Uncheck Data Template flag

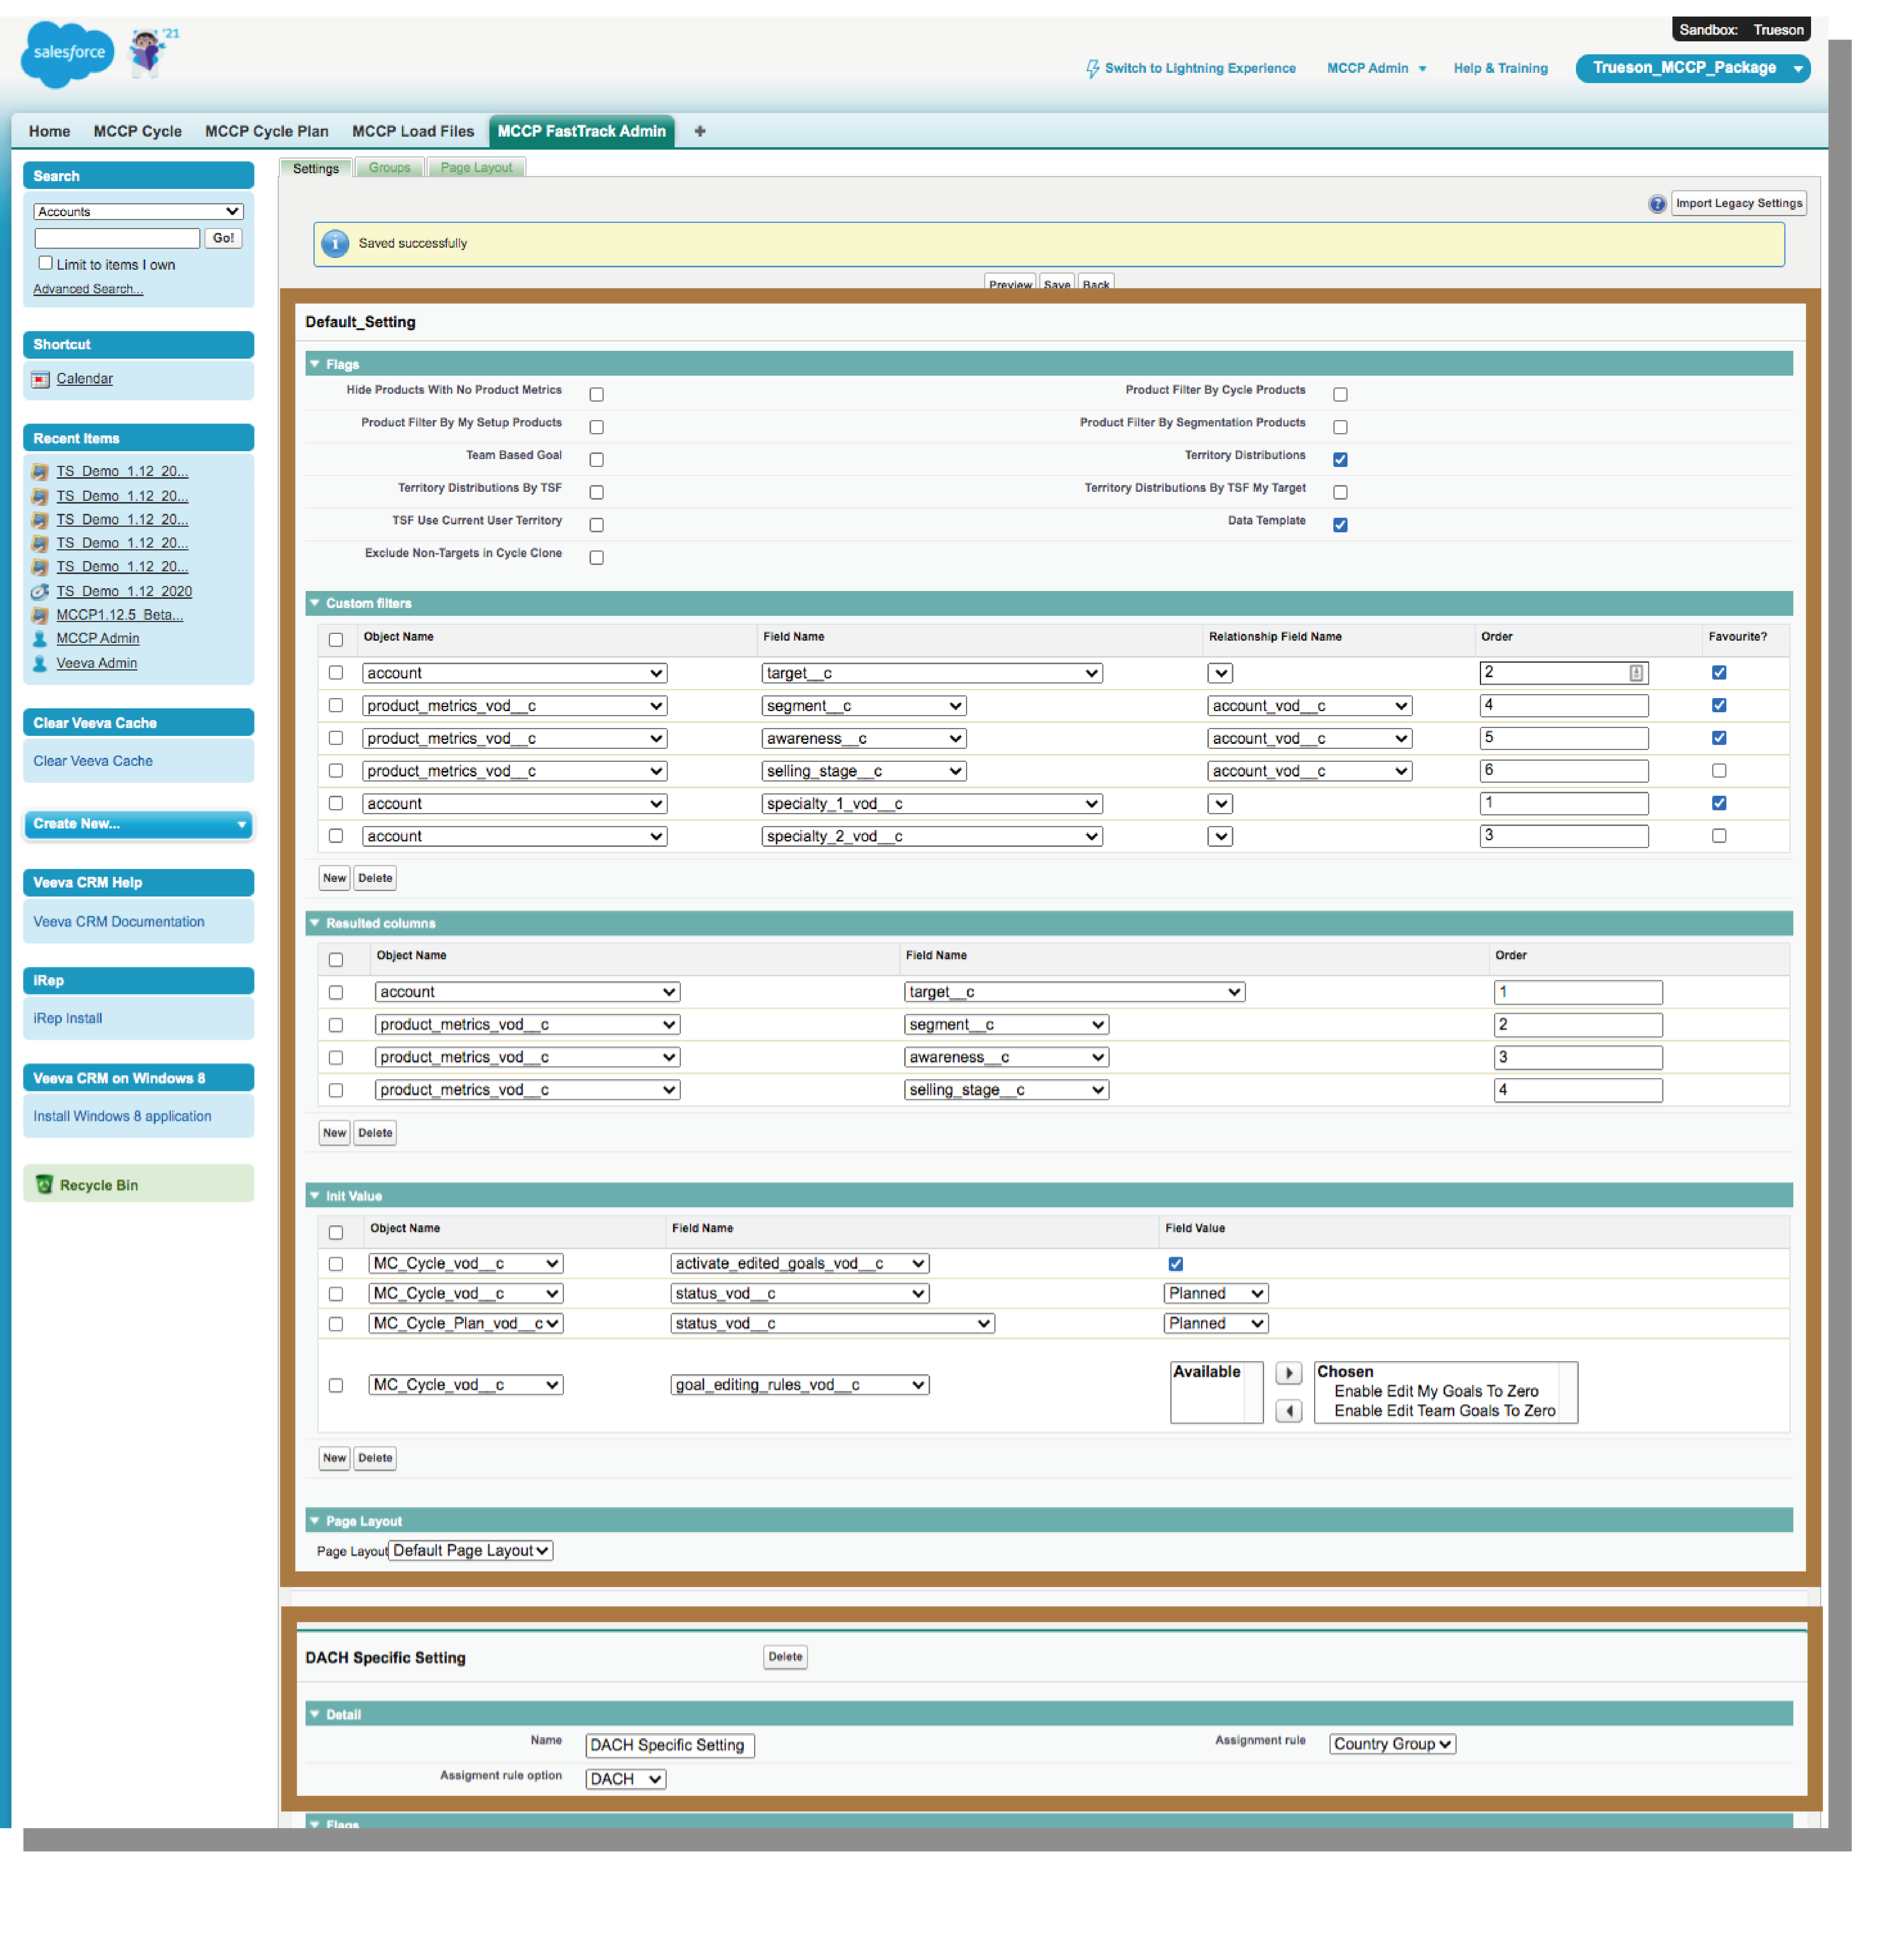click(x=1340, y=525)
